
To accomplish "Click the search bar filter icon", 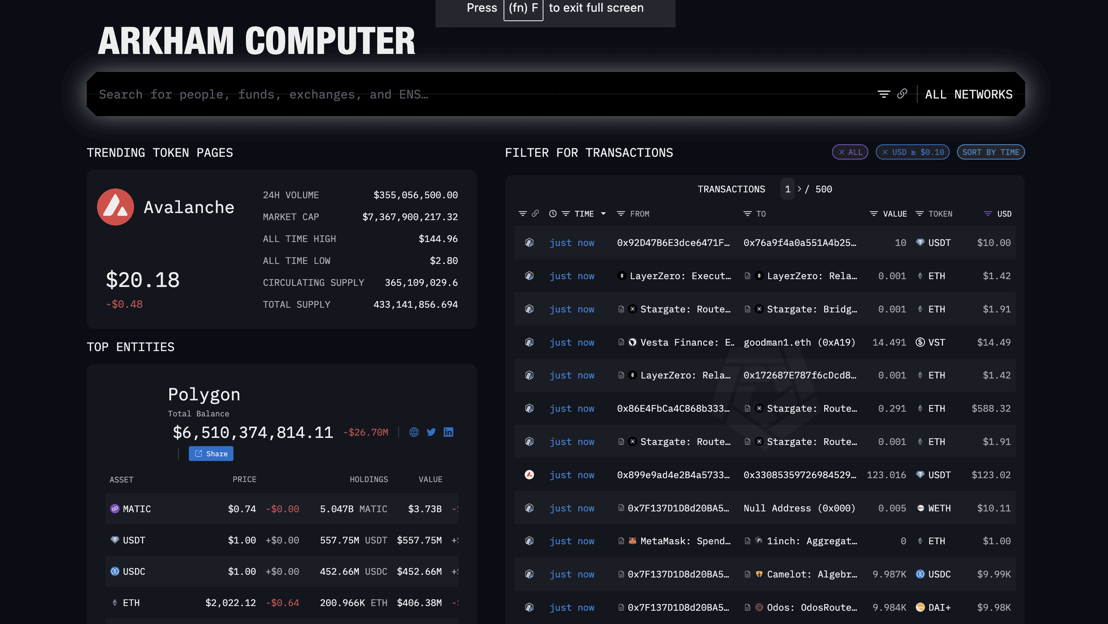I will [x=884, y=94].
